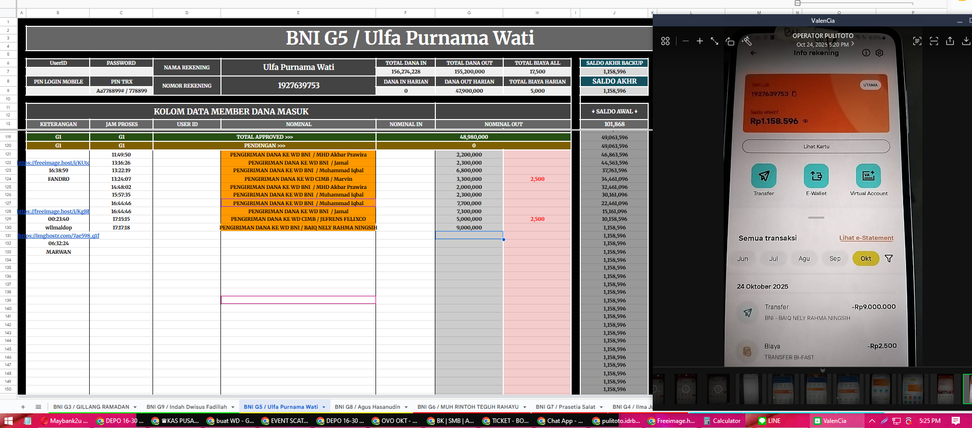Expand details chevron next to Oct 24, 2025 5:20 PM

(x=853, y=44)
